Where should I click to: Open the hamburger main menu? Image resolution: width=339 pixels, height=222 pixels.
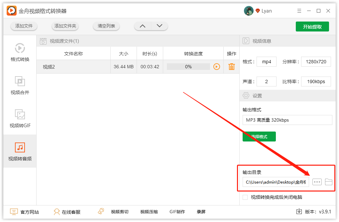(299, 11)
